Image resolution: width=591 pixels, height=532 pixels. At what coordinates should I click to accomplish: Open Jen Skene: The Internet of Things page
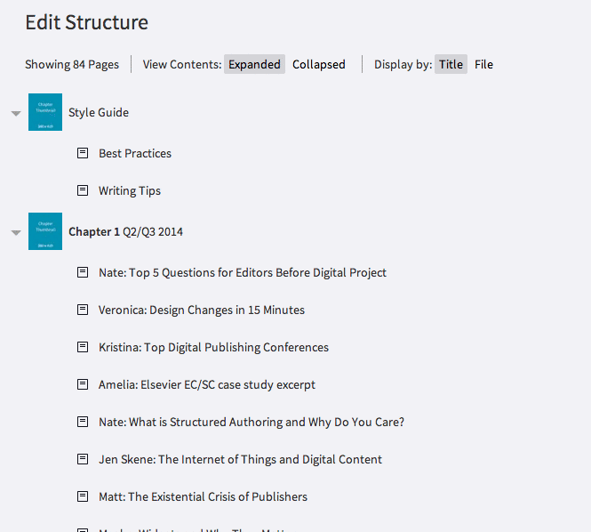point(240,459)
